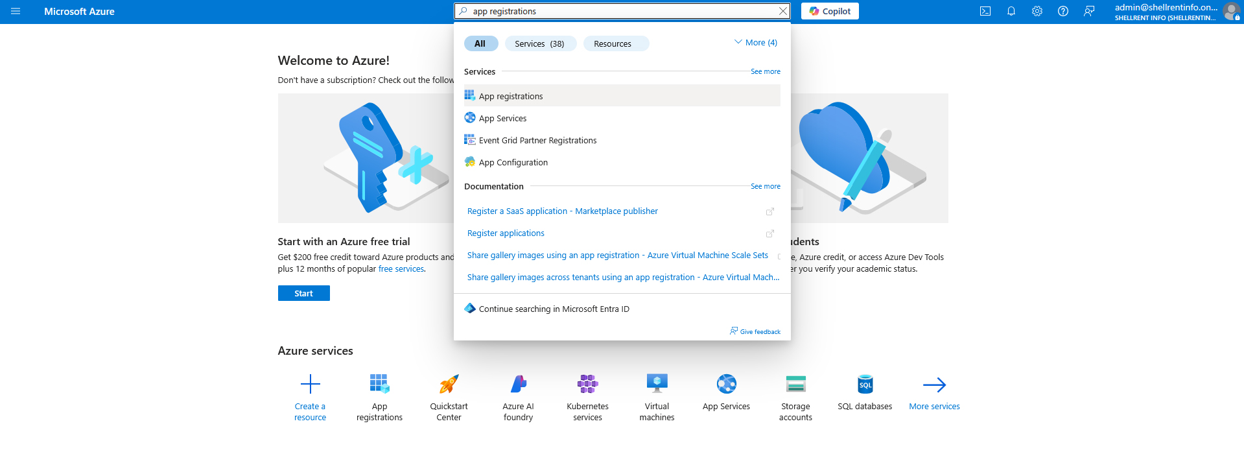Open the header feedback icon
This screenshot has width=1244, height=452.
(x=1089, y=11)
